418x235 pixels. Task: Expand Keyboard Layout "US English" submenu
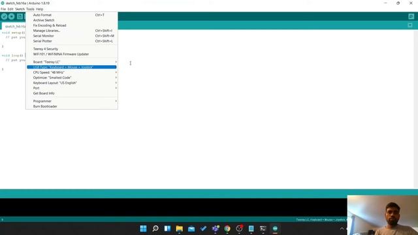pyautogui.click(x=72, y=83)
